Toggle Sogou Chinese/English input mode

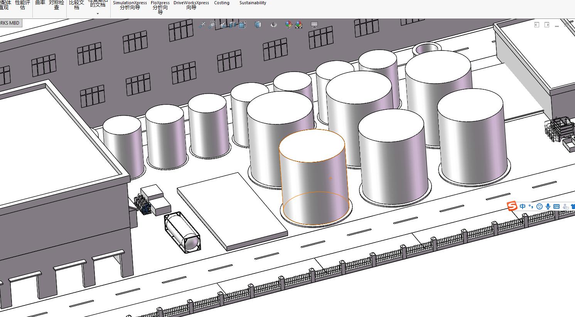[523, 206]
